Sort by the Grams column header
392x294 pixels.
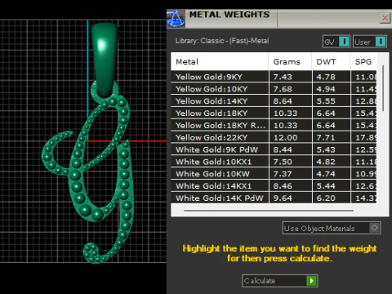click(290, 62)
